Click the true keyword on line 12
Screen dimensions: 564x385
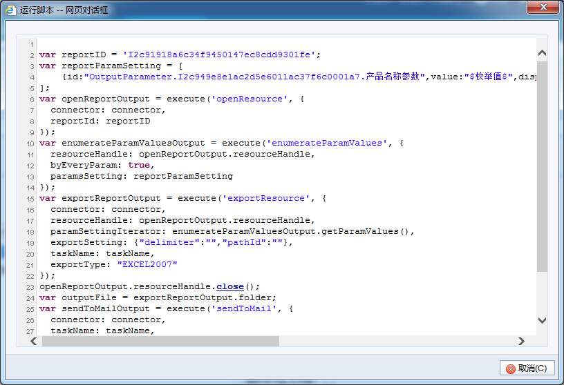tap(139, 165)
